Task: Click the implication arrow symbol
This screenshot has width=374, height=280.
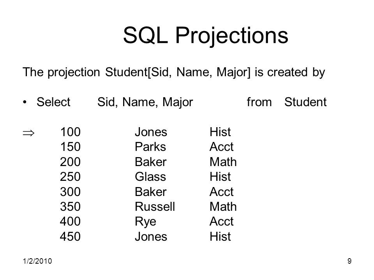Action: [x=28, y=133]
